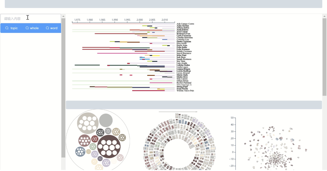
Task: Select the Ada.Campo-Corrente name label
Action: [185, 24]
